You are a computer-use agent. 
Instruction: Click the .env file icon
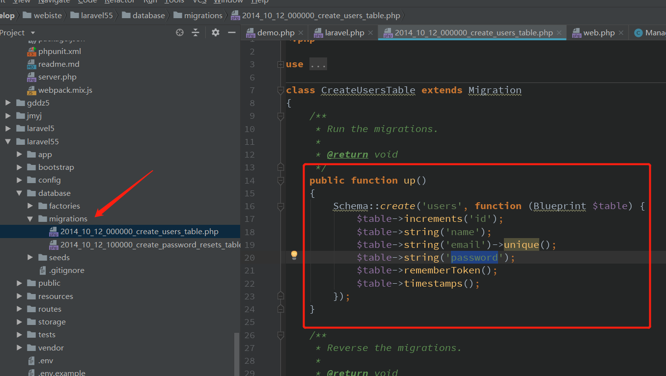coord(32,361)
